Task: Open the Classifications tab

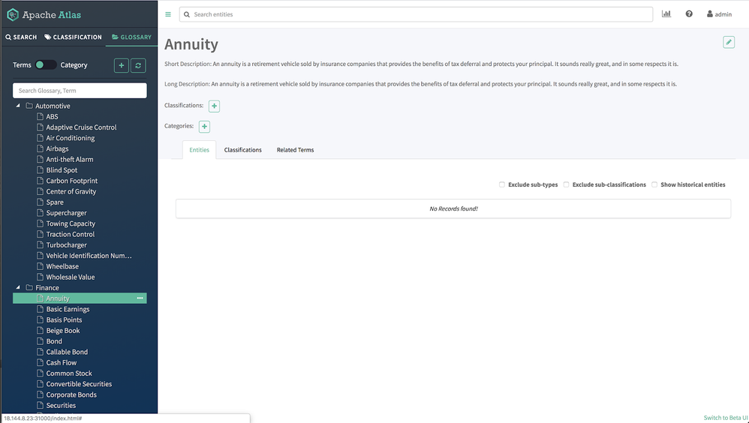Action: 242,150
